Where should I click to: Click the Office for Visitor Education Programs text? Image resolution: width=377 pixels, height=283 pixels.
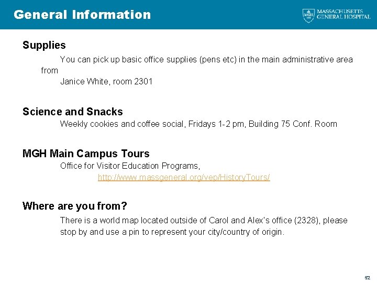[x=130, y=166]
